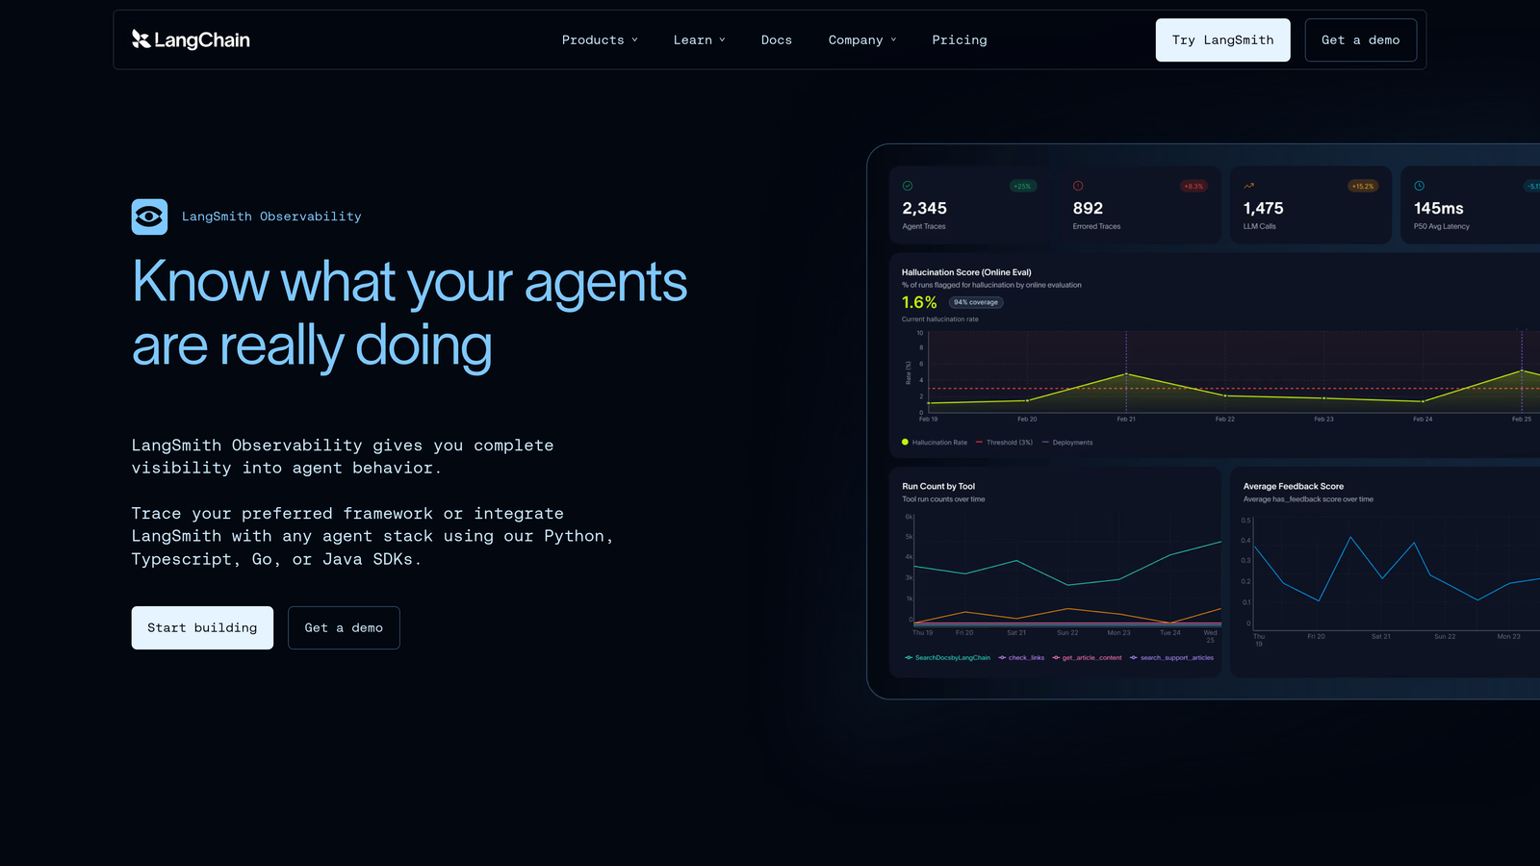Click the search_support_articles legend marker
Image resolution: width=1540 pixels, height=866 pixels.
click(1133, 657)
